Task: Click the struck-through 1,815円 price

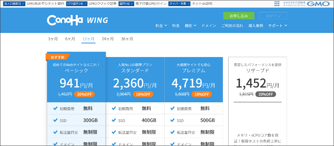Action: coord(246,94)
